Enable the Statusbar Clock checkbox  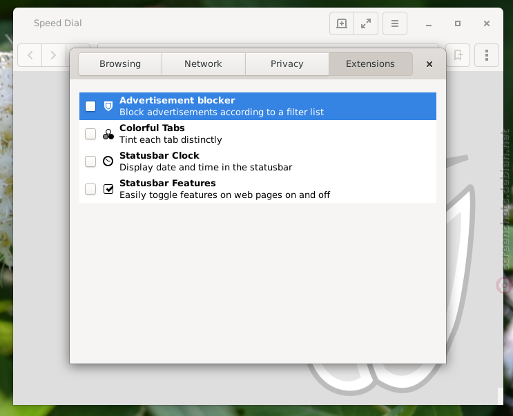[x=90, y=161]
